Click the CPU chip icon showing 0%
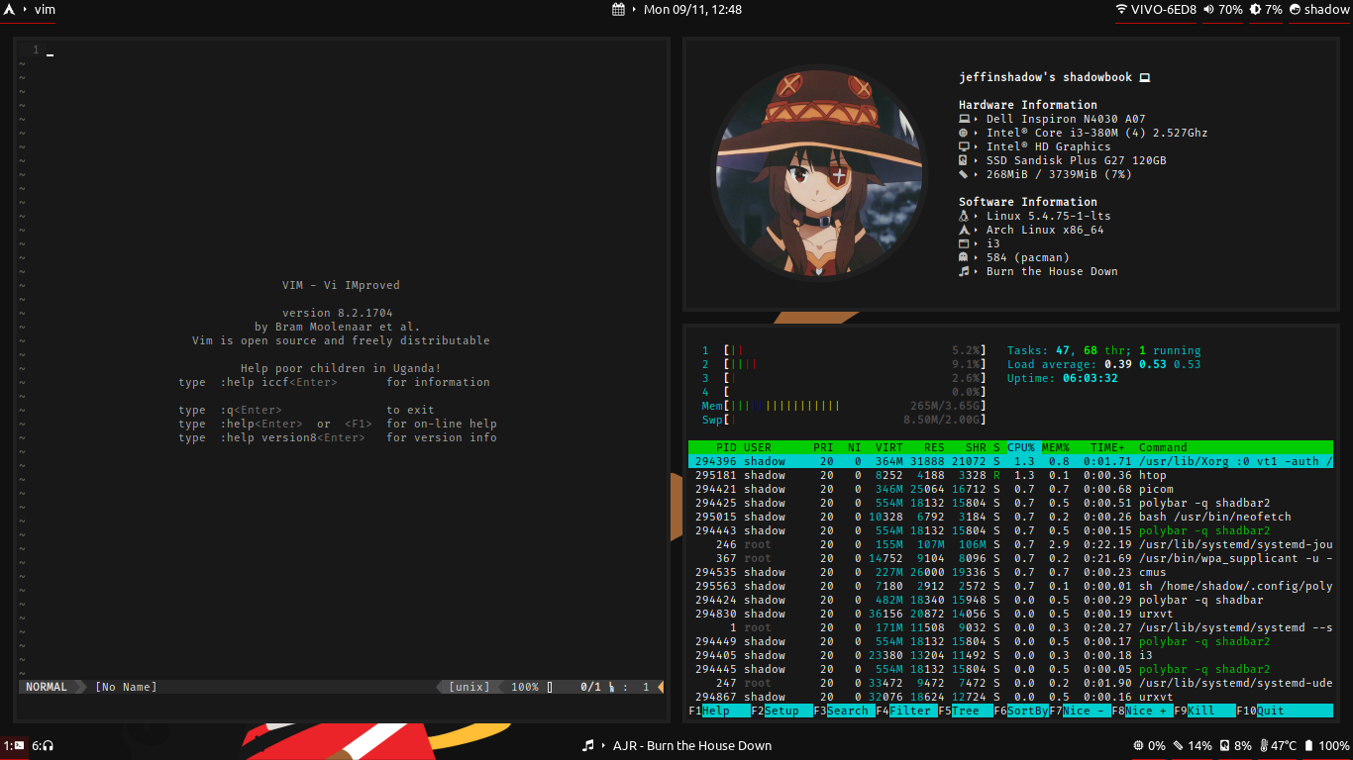Image resolution: width=1353 pixels, height=760 pixels. pyautogui.click(x=1138, y=745)
